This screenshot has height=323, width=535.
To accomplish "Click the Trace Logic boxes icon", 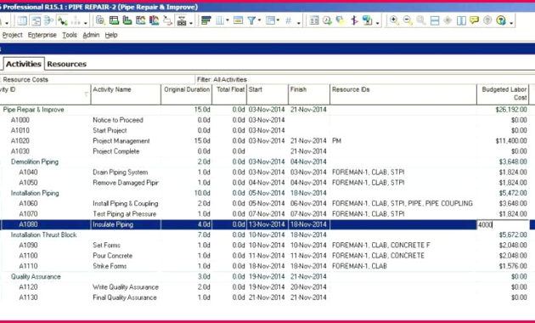I will [182, 21].
